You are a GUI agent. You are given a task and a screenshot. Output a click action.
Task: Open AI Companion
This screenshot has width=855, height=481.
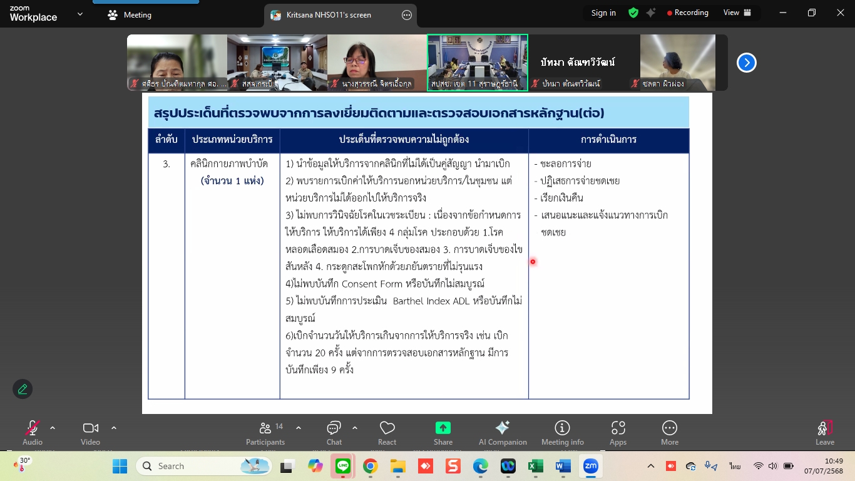click(x=503, y=433)
